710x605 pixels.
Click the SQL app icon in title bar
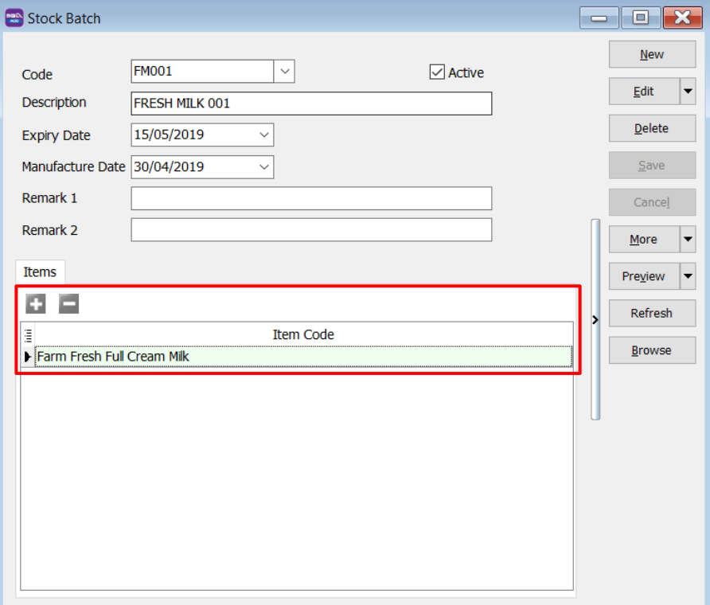(x=14, y=18)
